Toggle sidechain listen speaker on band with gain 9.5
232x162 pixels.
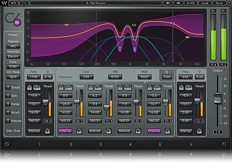(138, 131)
